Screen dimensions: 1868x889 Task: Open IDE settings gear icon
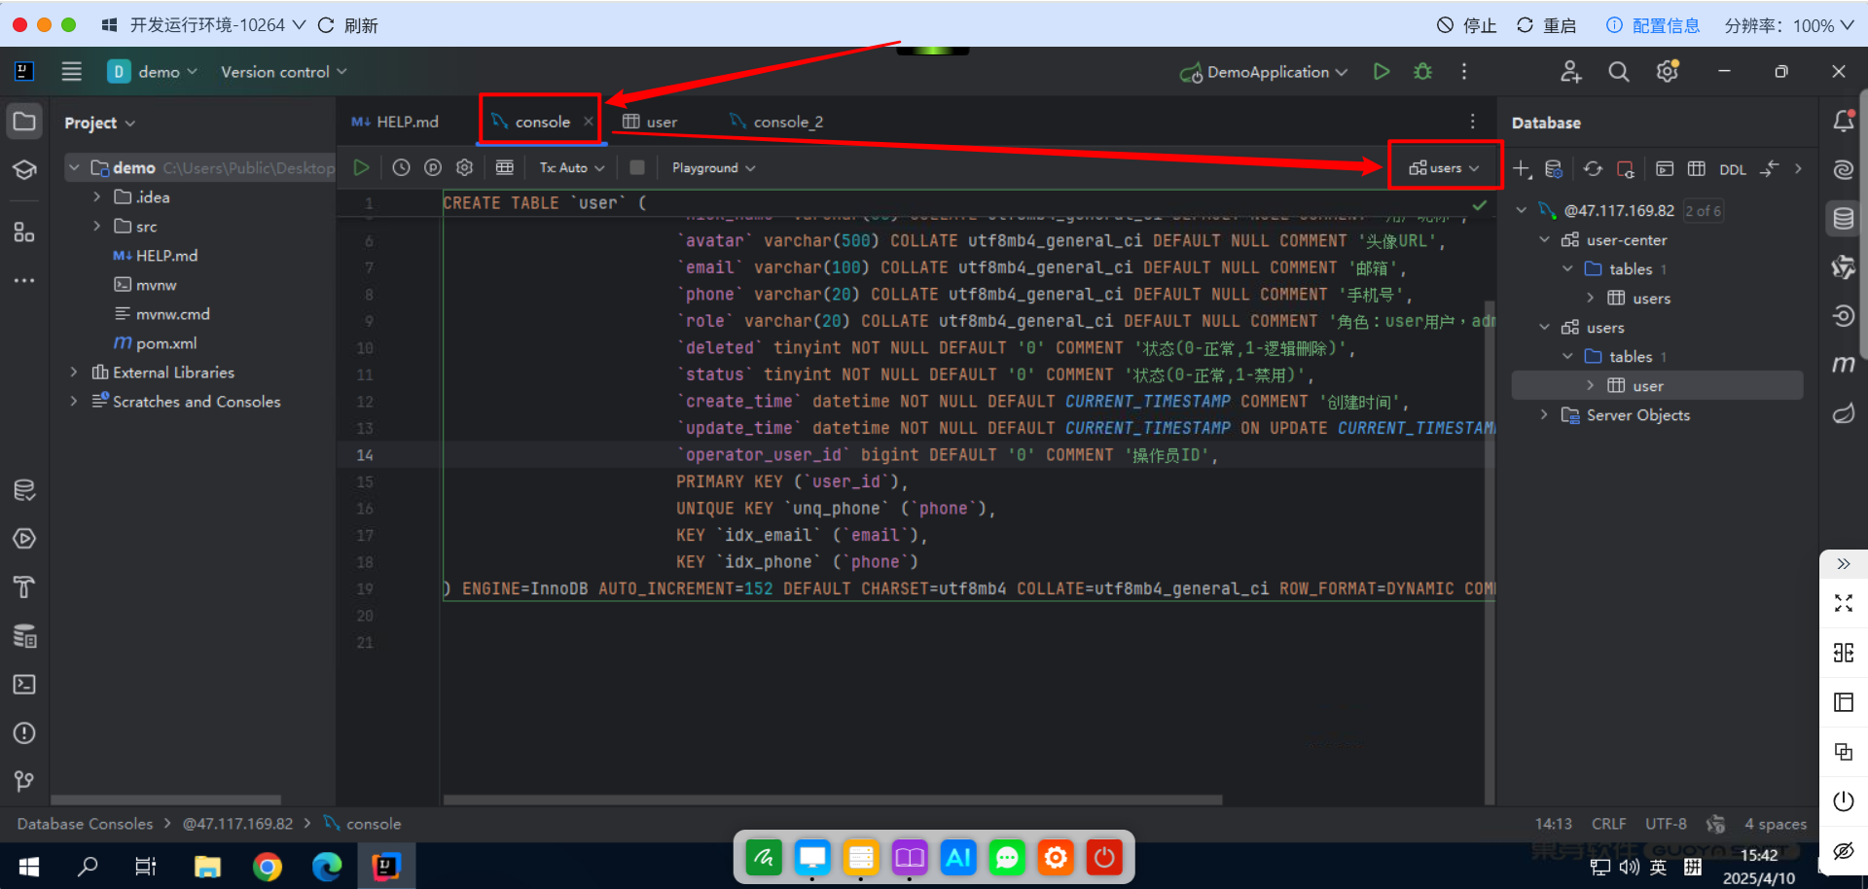pyautogui.click(x=1668, y=71)
